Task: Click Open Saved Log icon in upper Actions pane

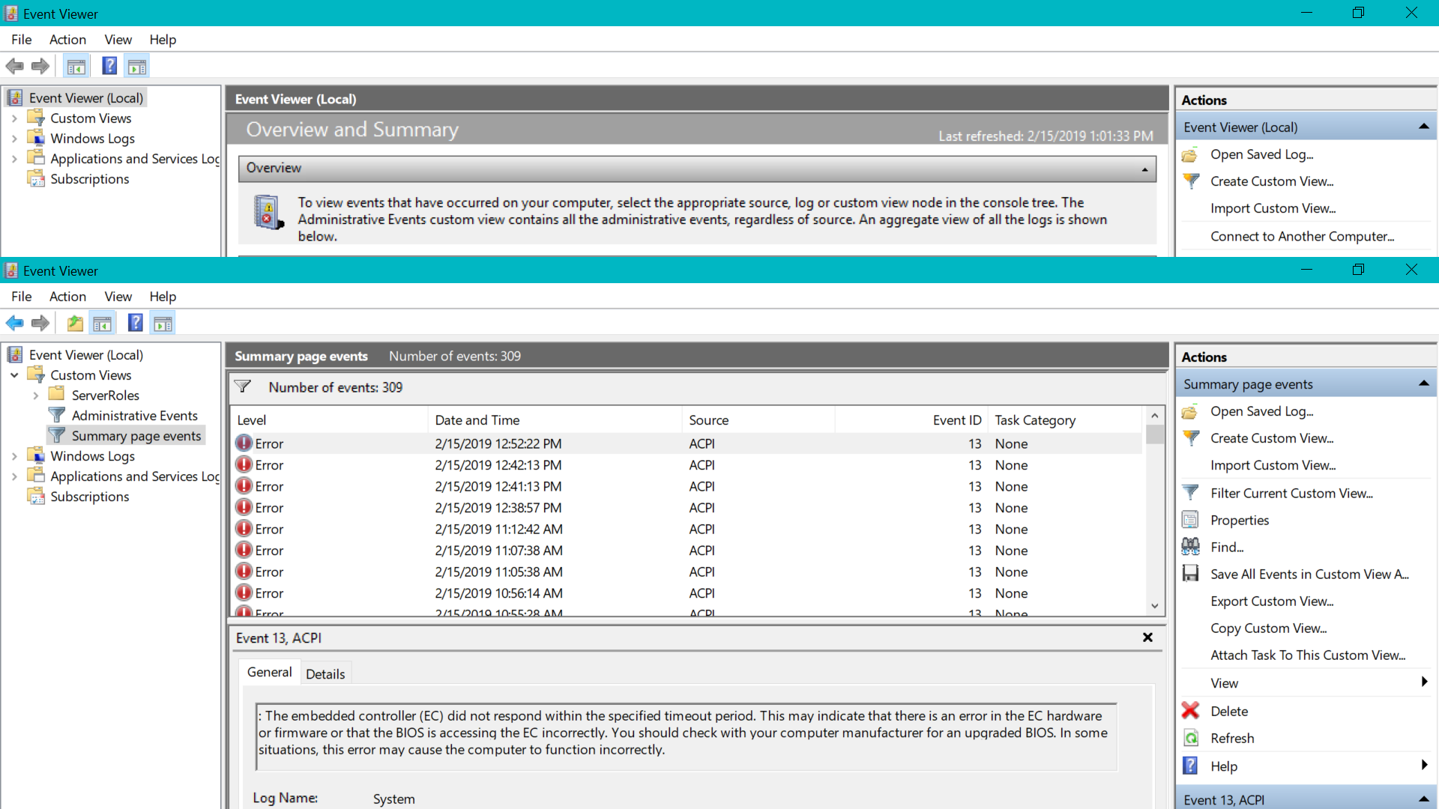Action: (1190, 154)
